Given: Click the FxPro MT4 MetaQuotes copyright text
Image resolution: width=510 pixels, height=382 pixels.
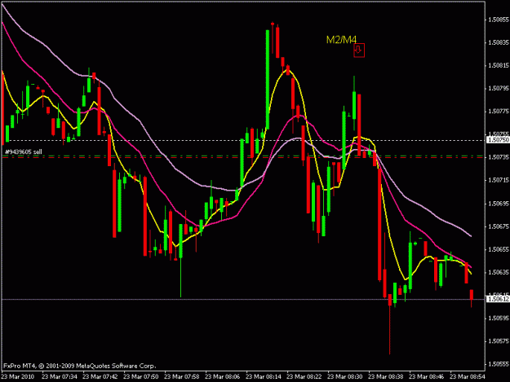Looking at the screenshot, I should pos(80,366).
